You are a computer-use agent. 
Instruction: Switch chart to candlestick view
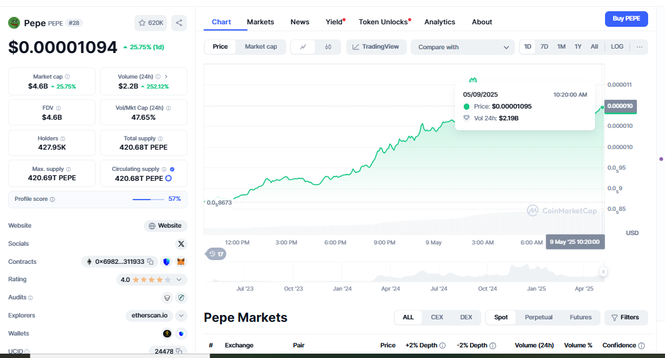click(328, 47)
